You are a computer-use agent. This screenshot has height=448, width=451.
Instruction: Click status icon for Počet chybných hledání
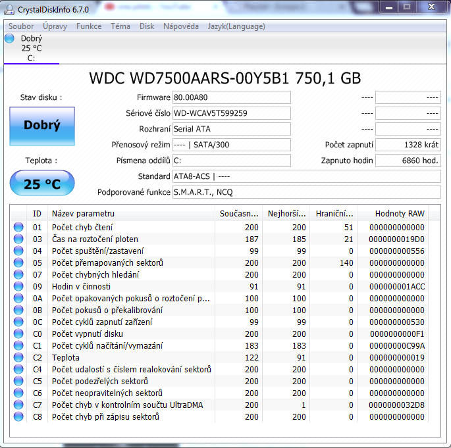click(x=18, y=274)
